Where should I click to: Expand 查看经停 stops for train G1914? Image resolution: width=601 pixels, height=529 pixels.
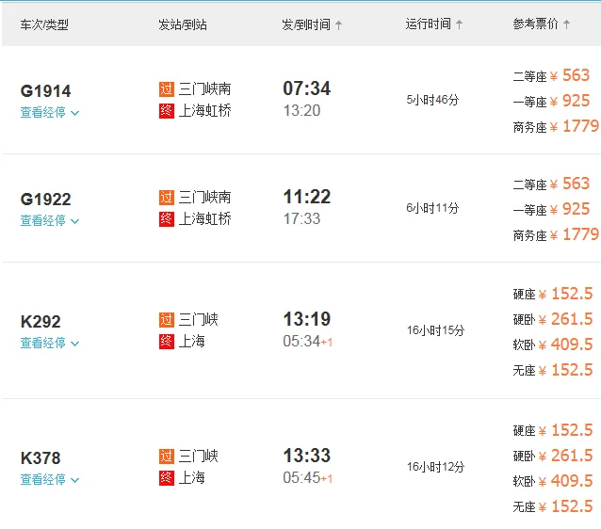(x=50, y=112)
